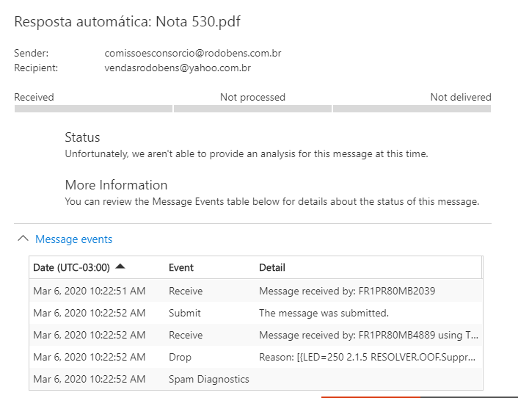Sort by the Event column header

(181, 267)
